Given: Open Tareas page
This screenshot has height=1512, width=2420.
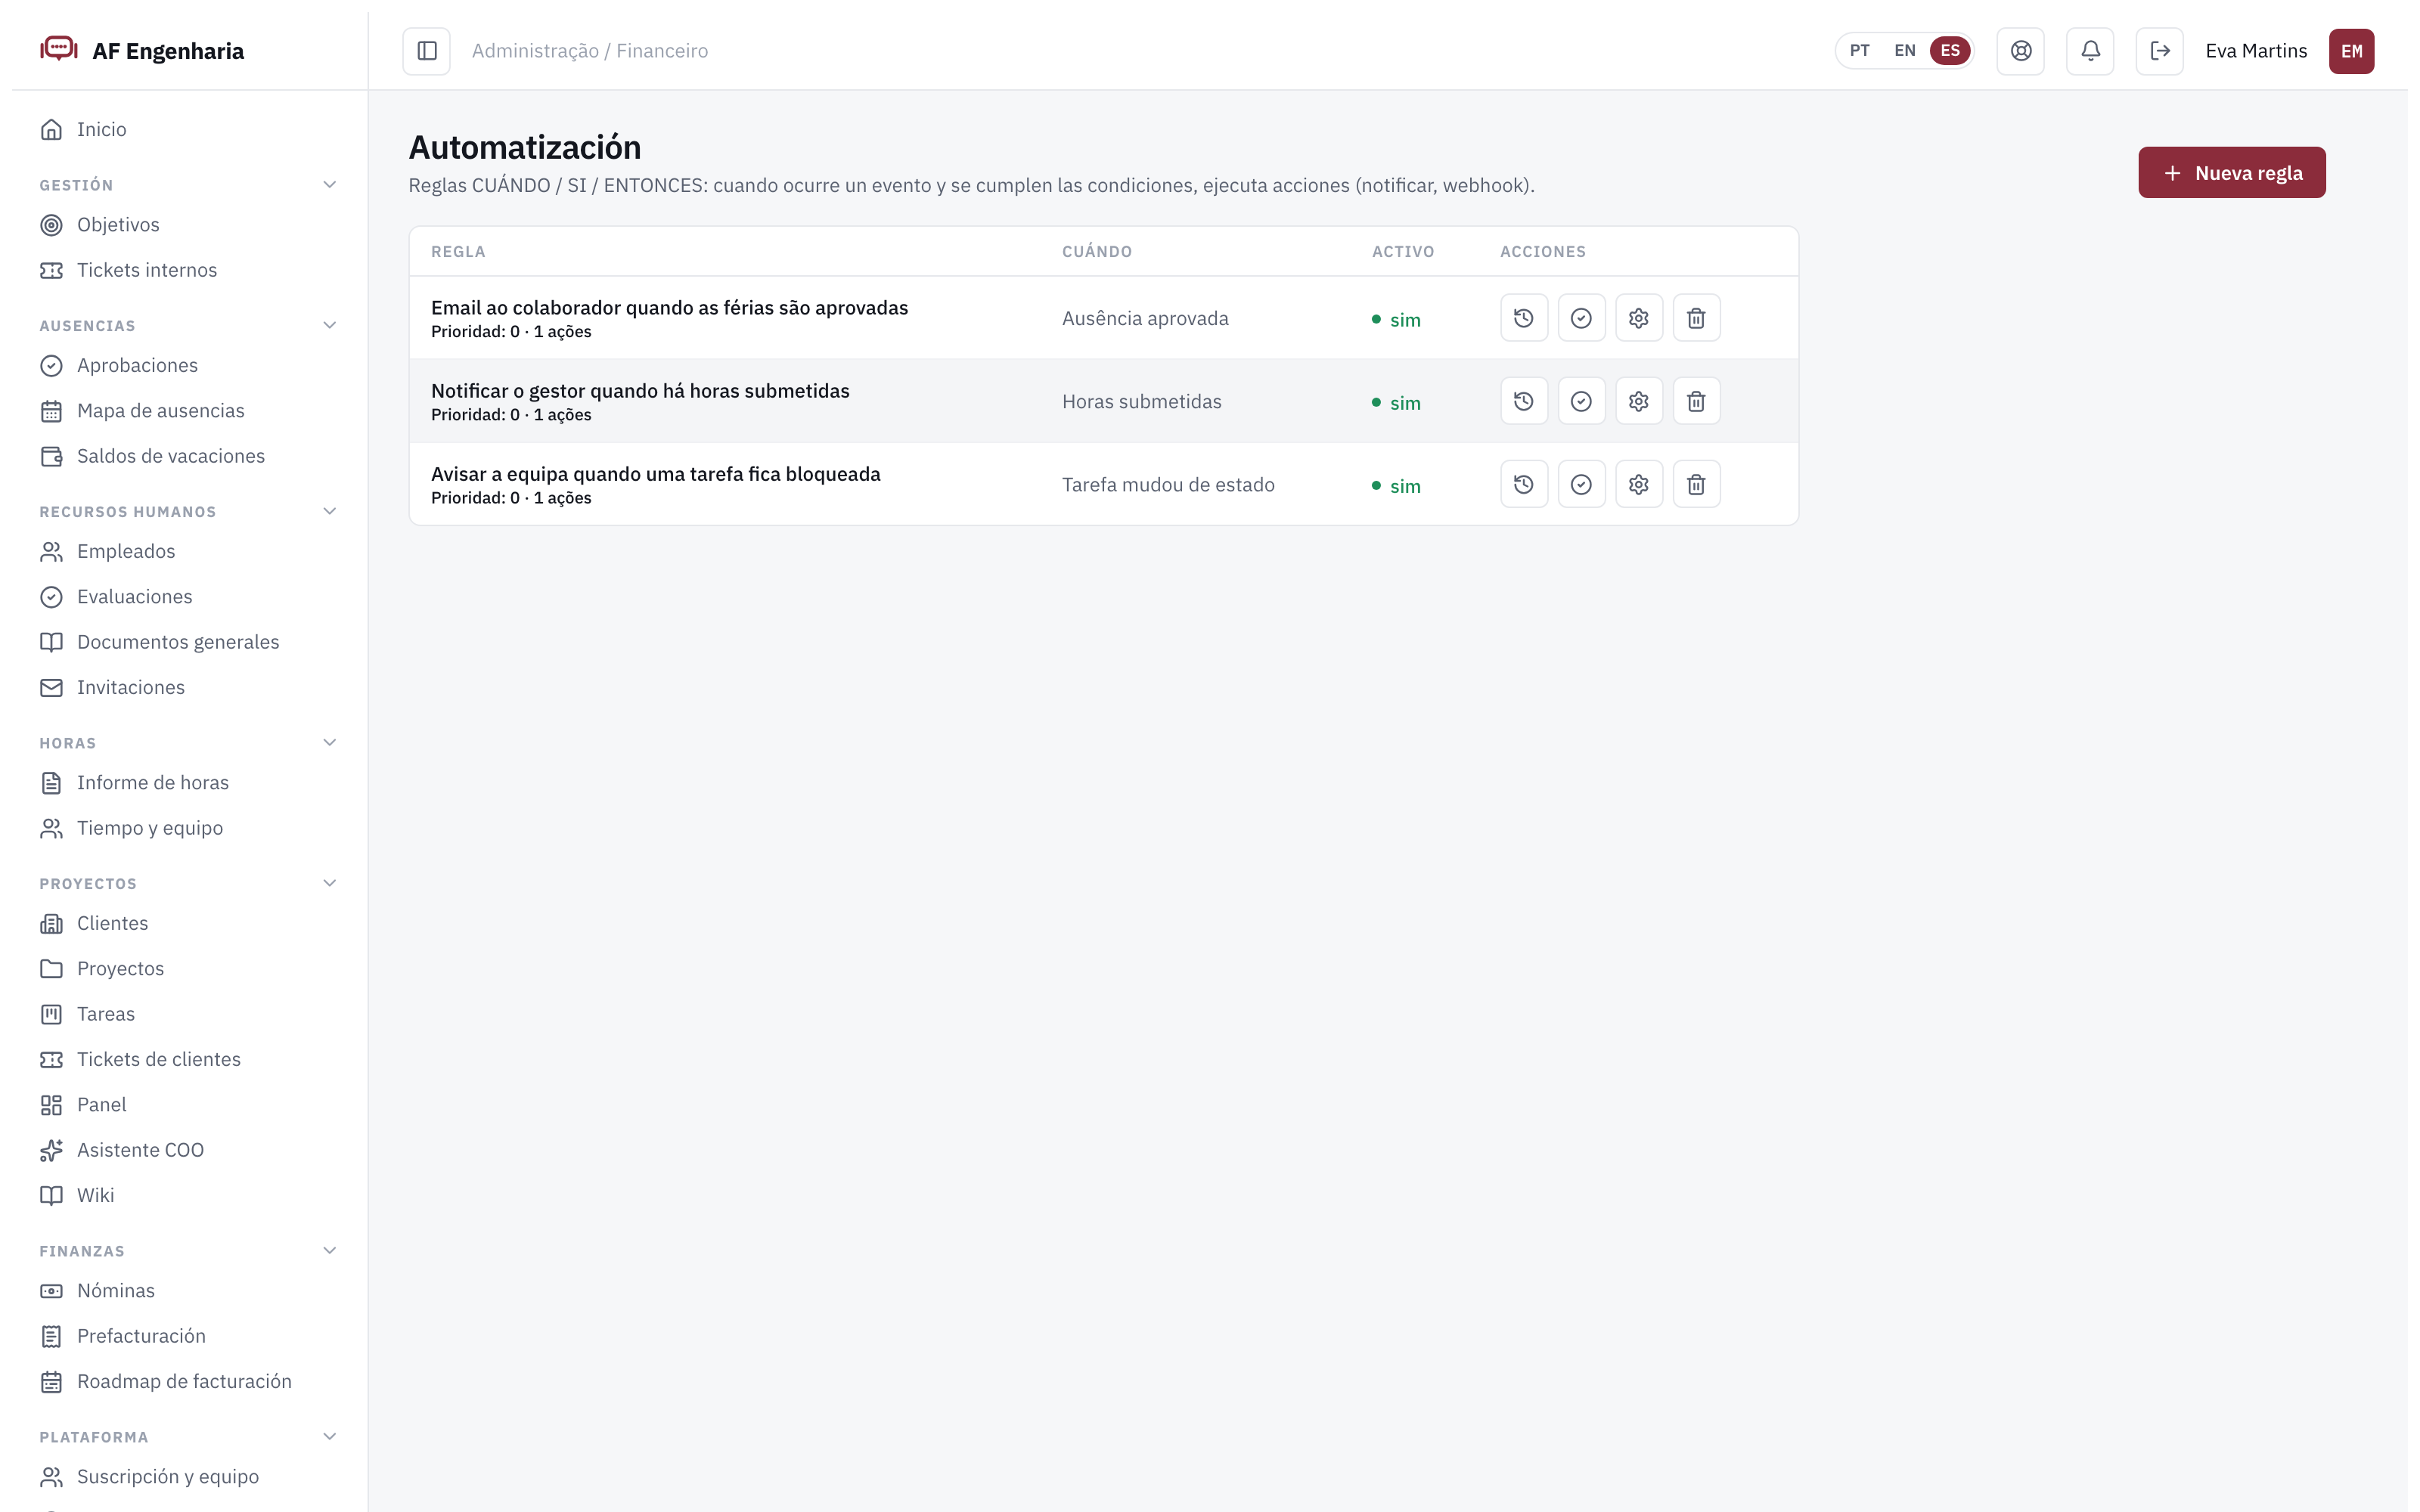Looking at the screenshot, I should tap(189, 1014).
